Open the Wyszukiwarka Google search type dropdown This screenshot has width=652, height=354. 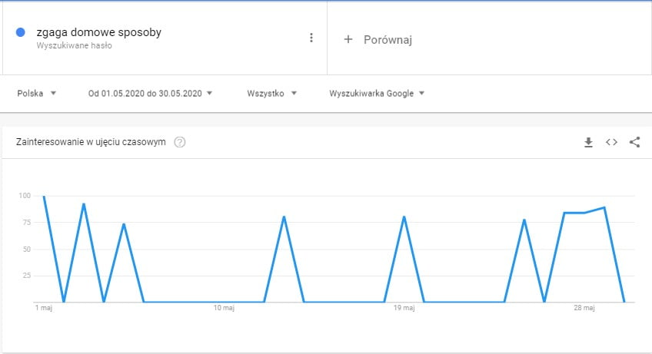(x=377, y=94)
